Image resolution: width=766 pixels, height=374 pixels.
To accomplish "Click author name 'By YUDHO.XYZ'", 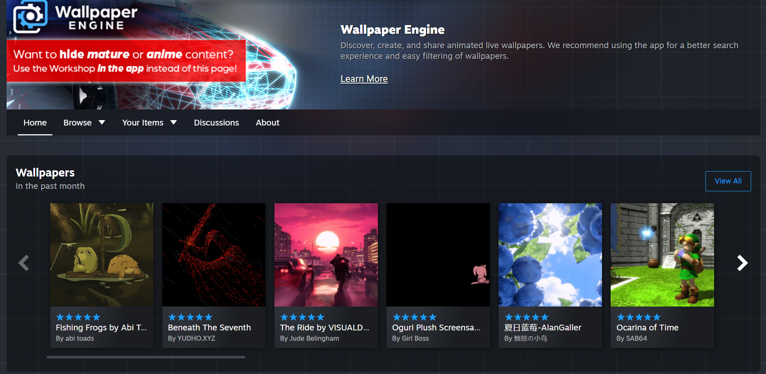I will (x=192, y=338).
